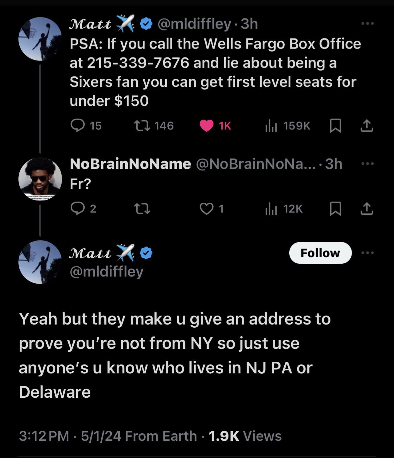Viewport: 394px width, 458px height.
Task: View analytics on the 12K views reply
Action: [271, 209]
